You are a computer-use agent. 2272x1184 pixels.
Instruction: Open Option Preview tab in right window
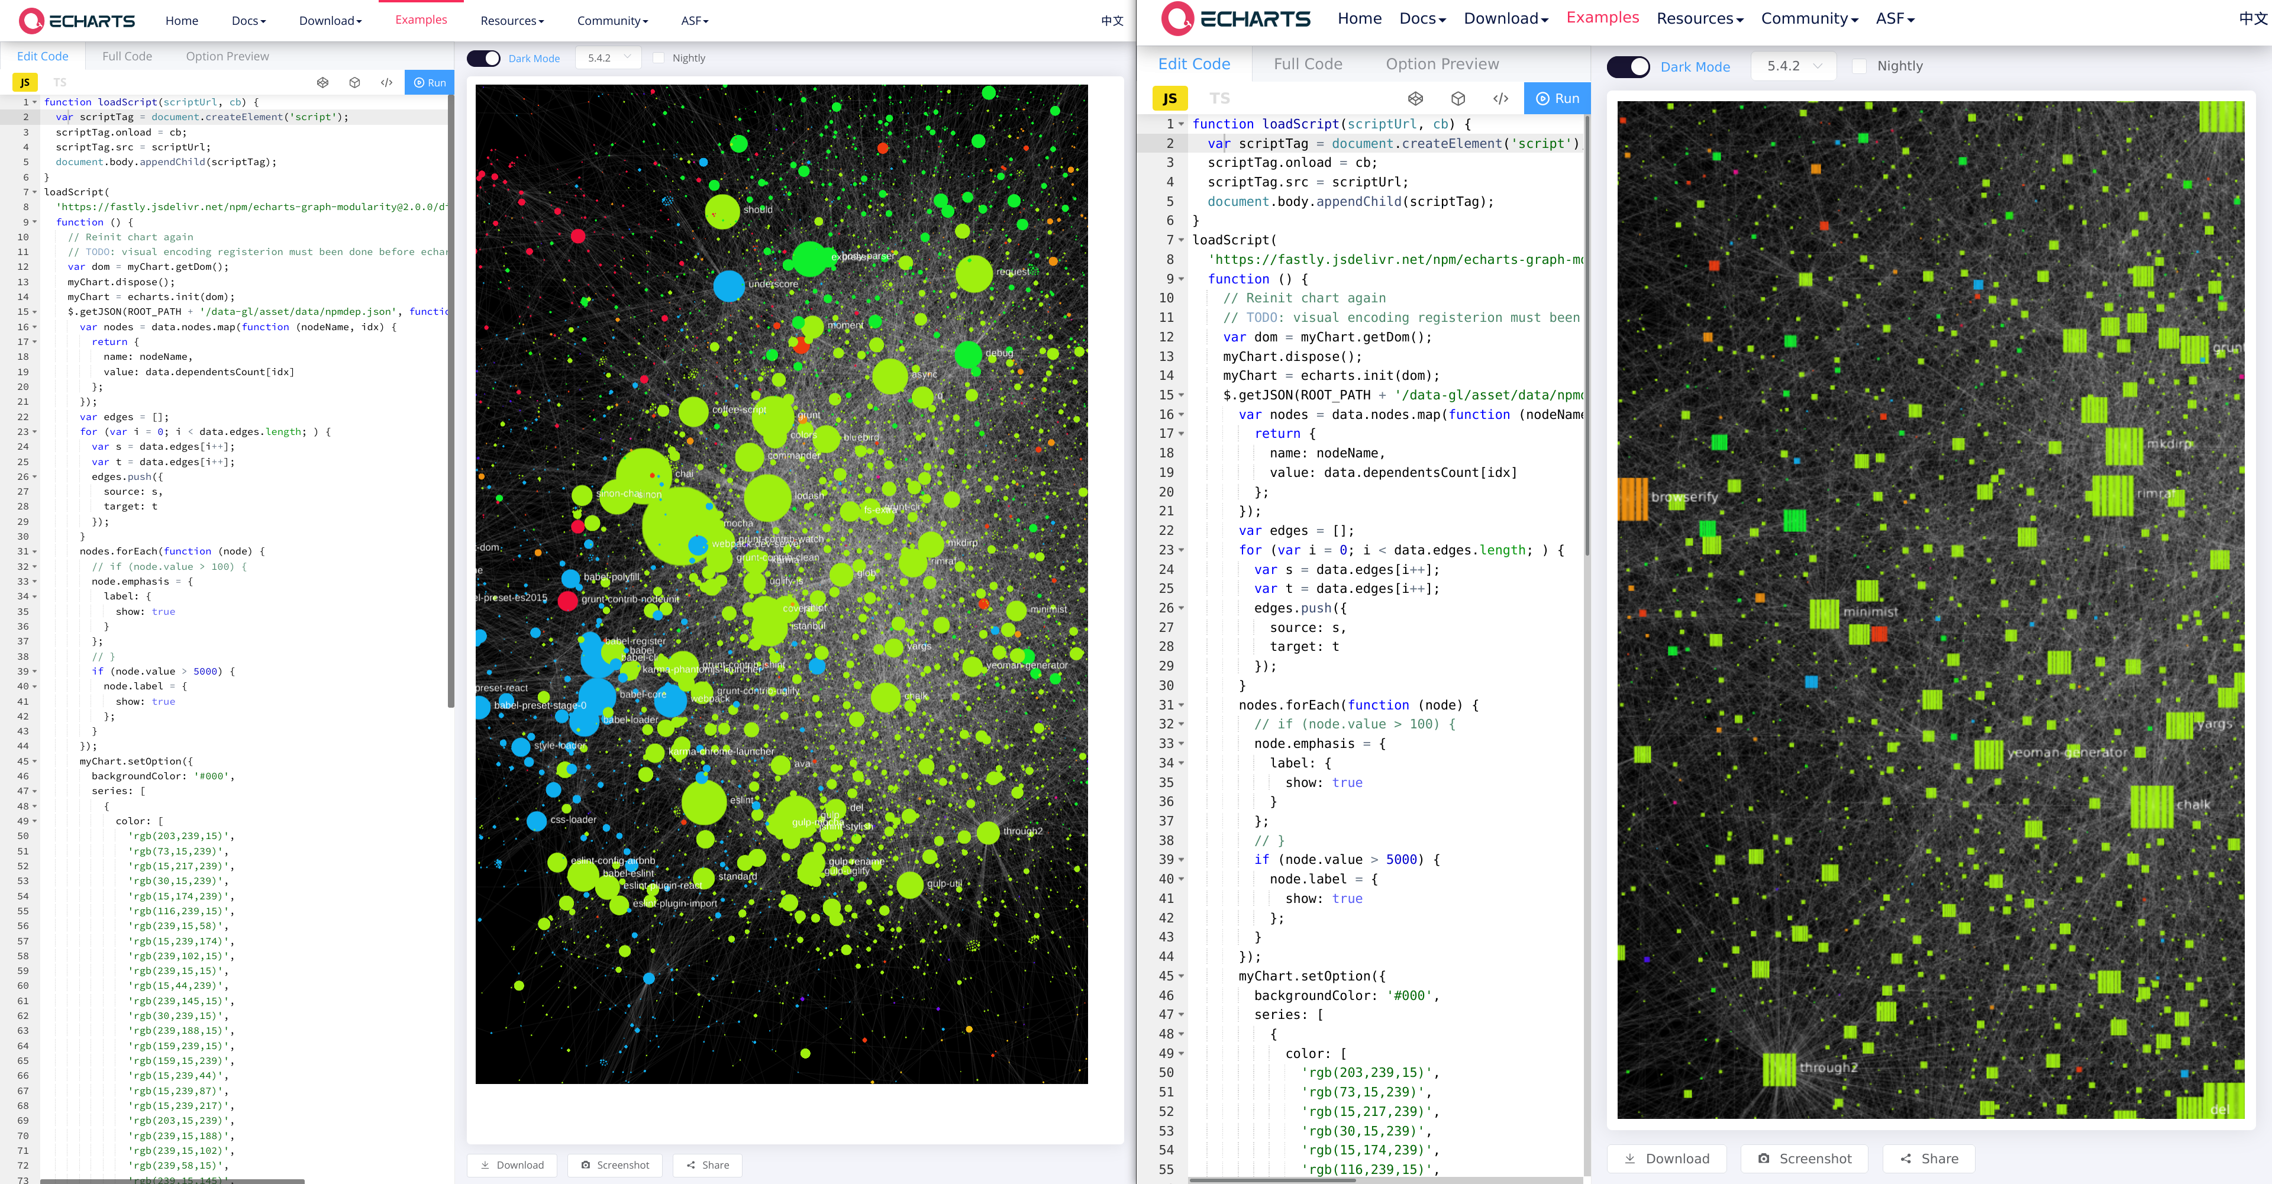1441,63
